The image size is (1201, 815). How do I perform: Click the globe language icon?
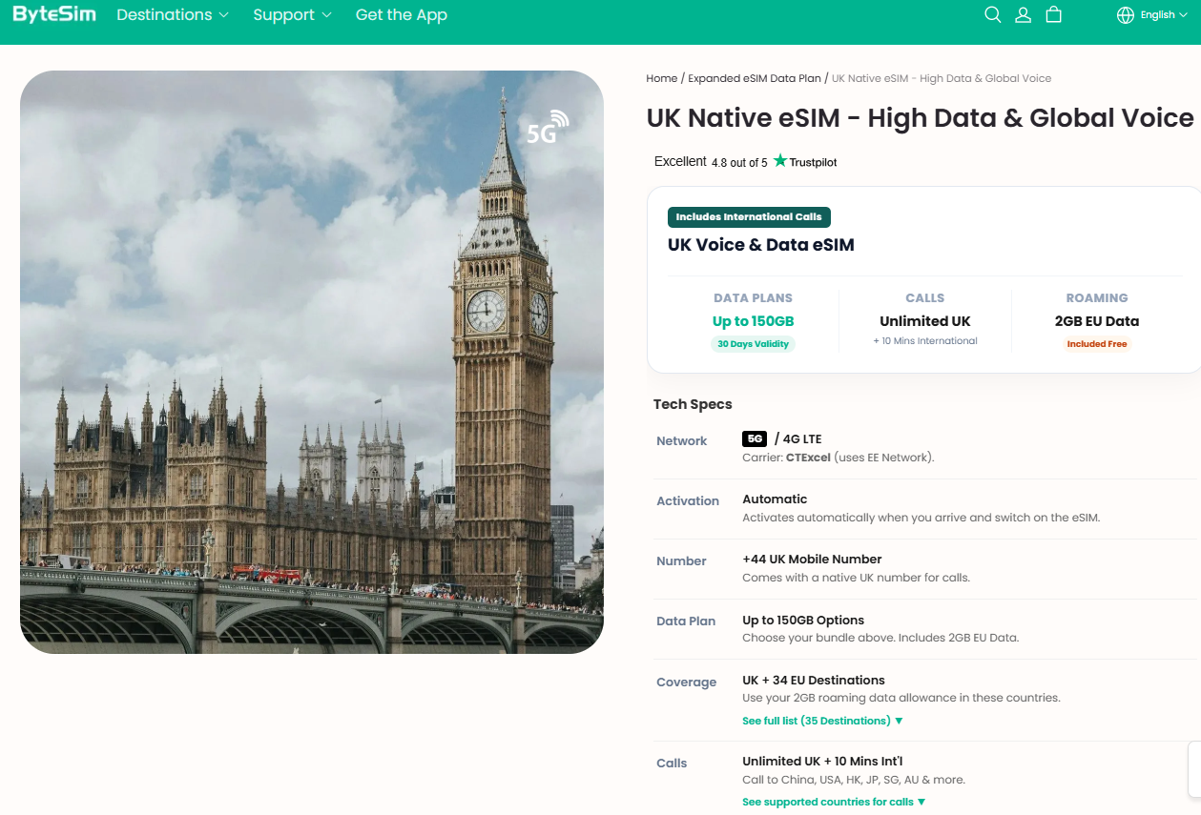(x=1126, y=15)
